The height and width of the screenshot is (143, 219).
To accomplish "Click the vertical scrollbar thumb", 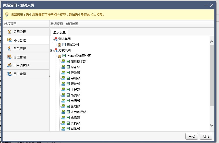I will (x=212, y=75).
